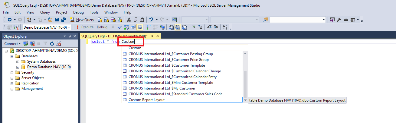The height and width of the screenshot is (123, 396).
Task: Click the Save floppy disk icon
Action: coord(57,20)
